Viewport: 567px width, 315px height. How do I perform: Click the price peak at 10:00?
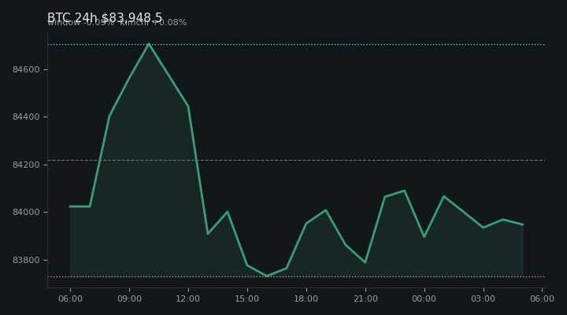coord(149,44)
